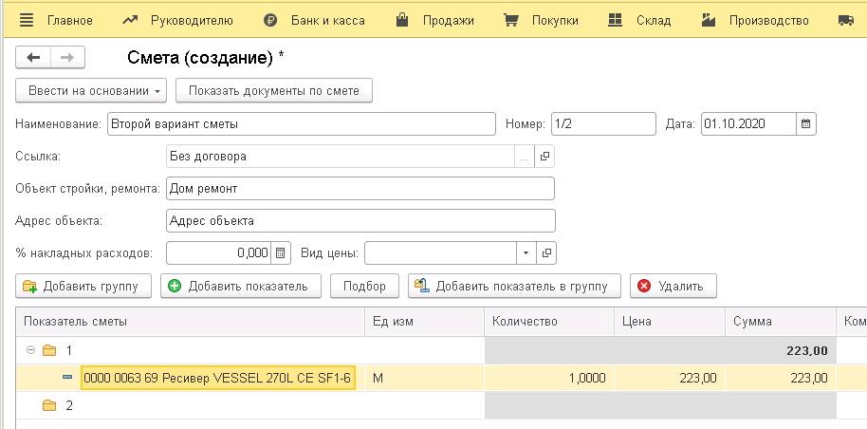Viewport: 867px width, 429px height.
Task: Click the Подбор button
Action: (x=364, y=287)
